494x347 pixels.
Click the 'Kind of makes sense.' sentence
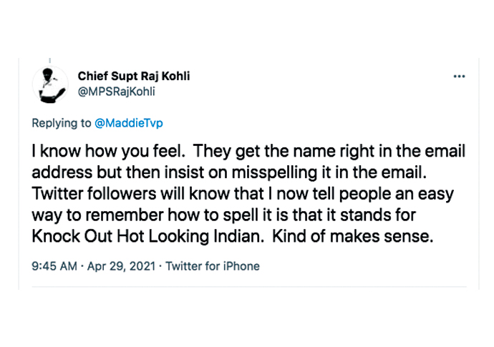pyautogui.click(x=353, y=237)
